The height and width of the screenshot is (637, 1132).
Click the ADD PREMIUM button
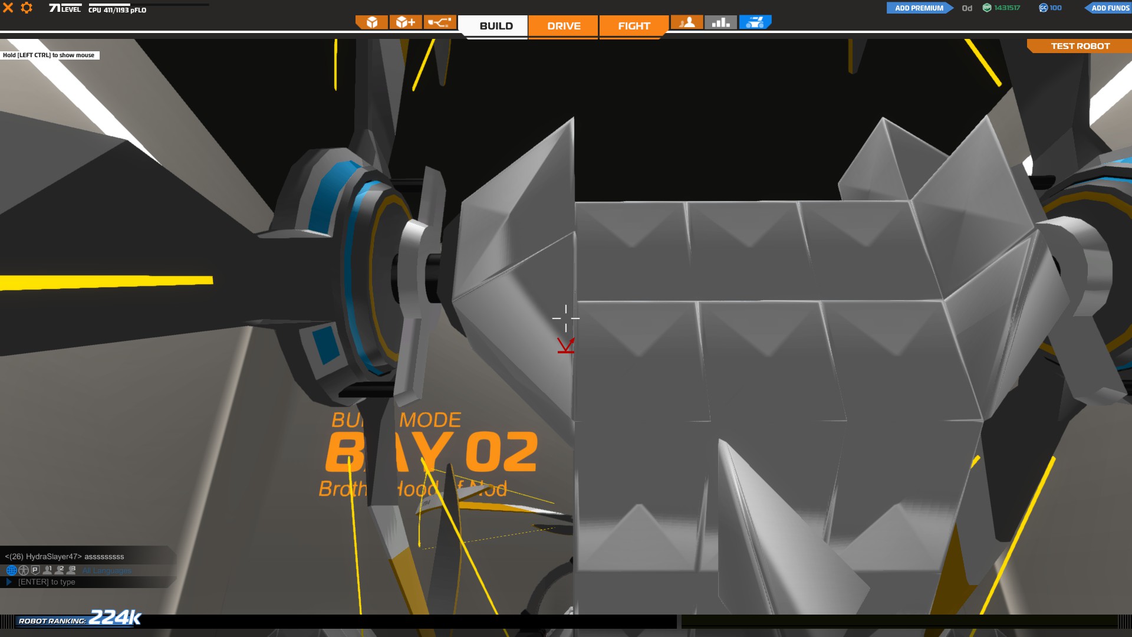(919, 8)
